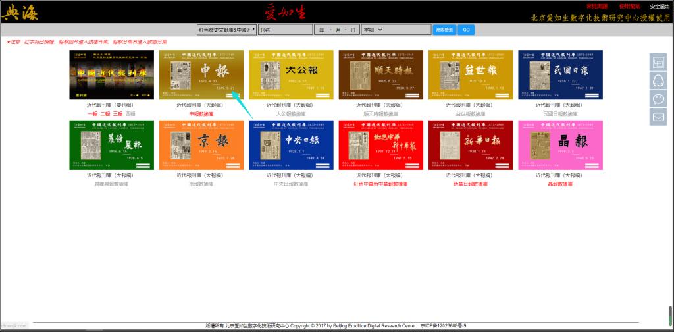
Task: Open the dark red 新華日報 cover thumbnail
Action: click(x=471, y=145)
